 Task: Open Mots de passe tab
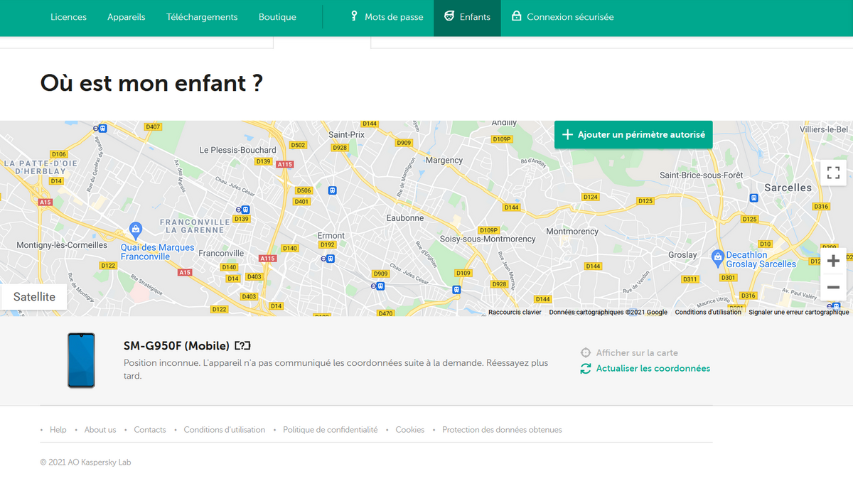point(387,17)
